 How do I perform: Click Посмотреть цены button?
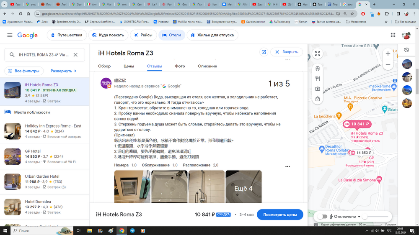[280, 215]
